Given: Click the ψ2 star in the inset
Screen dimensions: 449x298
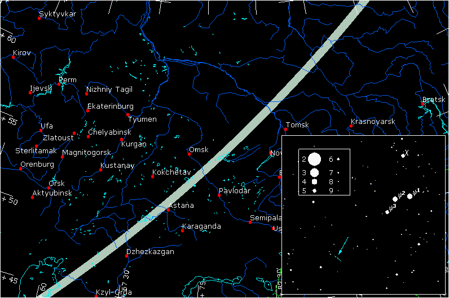Looking at the screenshot, I should click(x=395, y=199).
